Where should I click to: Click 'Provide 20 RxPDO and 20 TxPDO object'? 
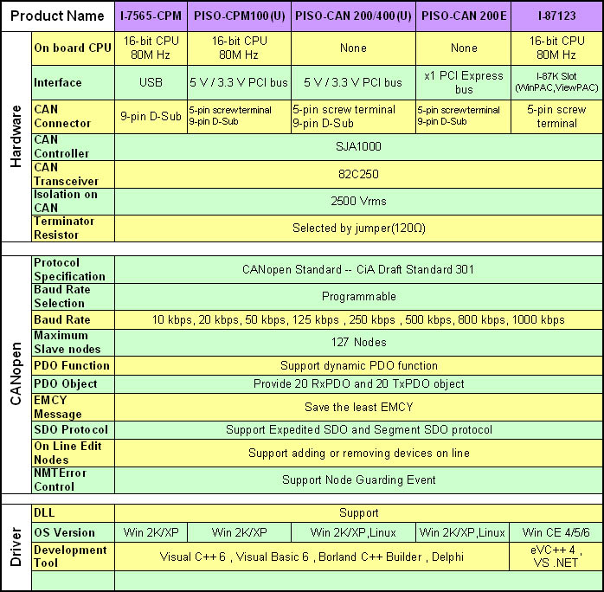358,384
